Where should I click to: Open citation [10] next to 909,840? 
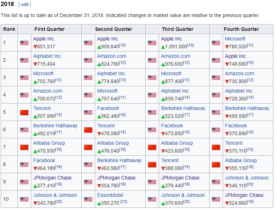pyautogui.click(x=122, y=45)
